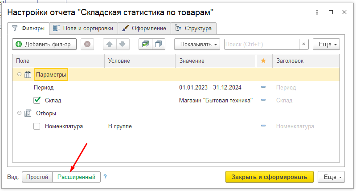Select the Период parameter row
The height and width of the screenshot is (191, 356).
tap(176, 87)
